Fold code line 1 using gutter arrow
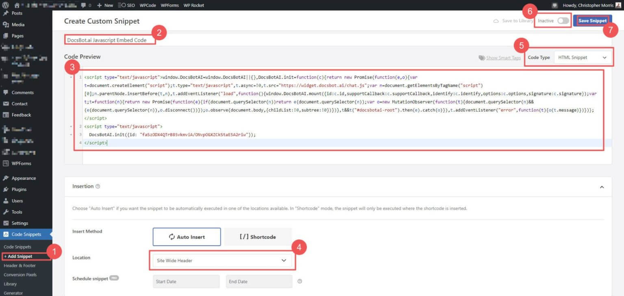 coord(71,77)
